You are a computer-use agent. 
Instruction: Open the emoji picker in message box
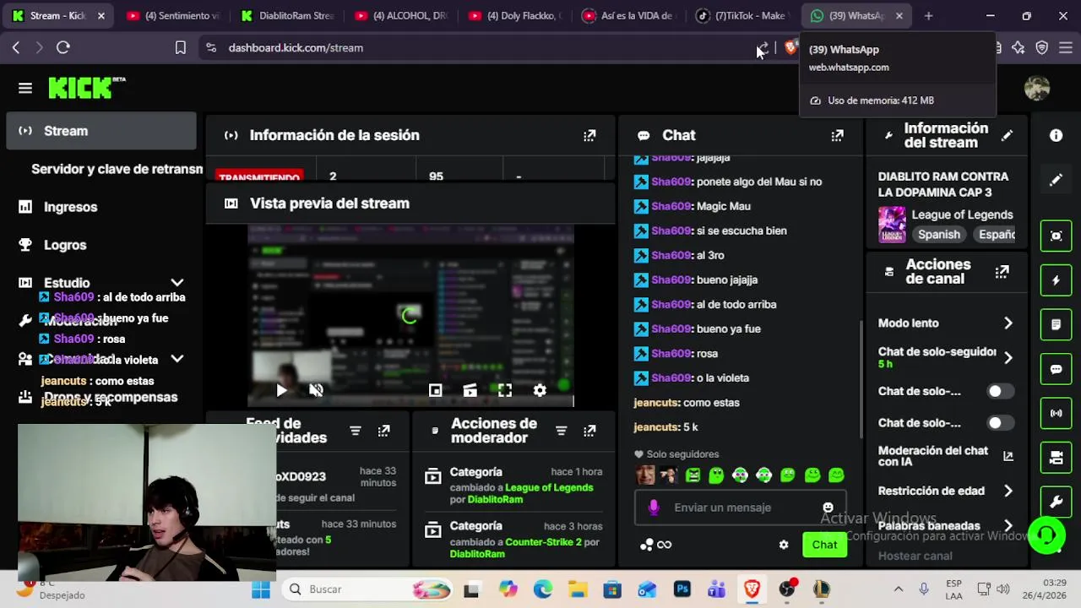click(x=828, y=508)
